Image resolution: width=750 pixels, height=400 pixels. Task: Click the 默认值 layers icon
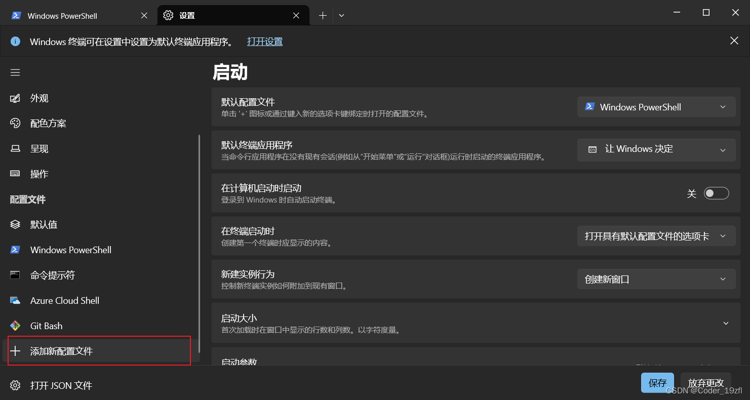point(15,224)
